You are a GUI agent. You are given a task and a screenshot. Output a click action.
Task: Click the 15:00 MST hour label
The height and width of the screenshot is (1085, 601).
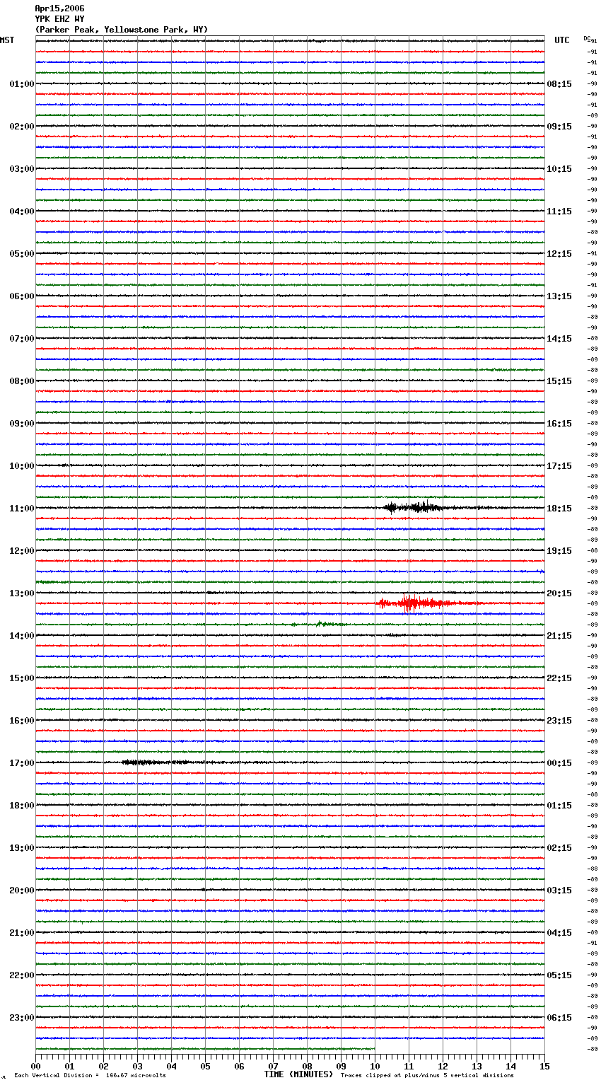point(21,678)
